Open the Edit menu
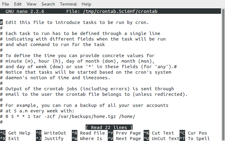 point(18,4)
